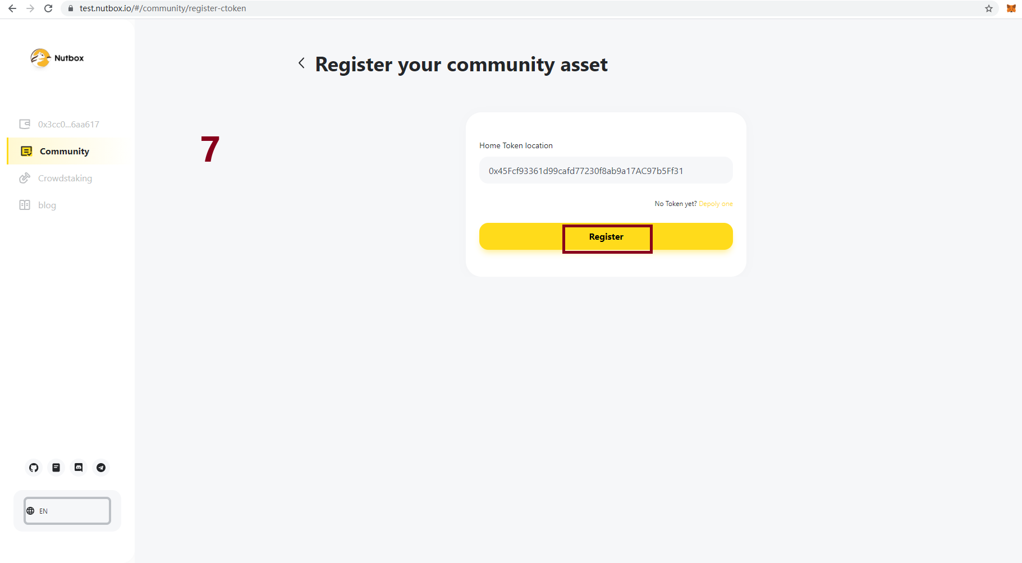Go back with the chevron beside title
The height and width of the screenshot is (563, 1022).
301,63
